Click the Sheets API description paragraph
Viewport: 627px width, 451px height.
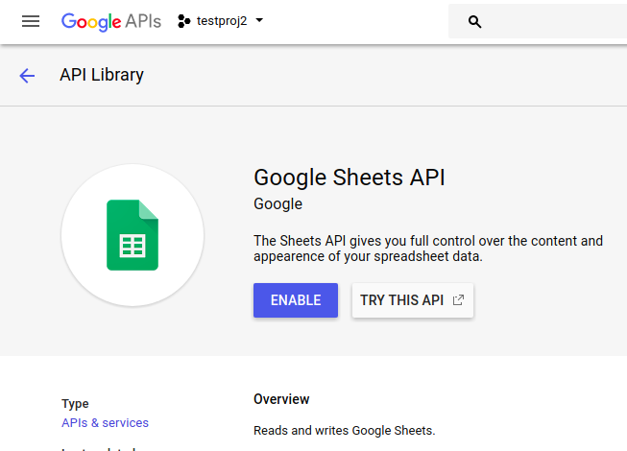coord(428,249)
